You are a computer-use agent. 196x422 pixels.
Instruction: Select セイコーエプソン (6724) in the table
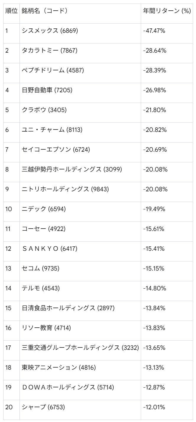pyautogui.click(x=56, y=149)
